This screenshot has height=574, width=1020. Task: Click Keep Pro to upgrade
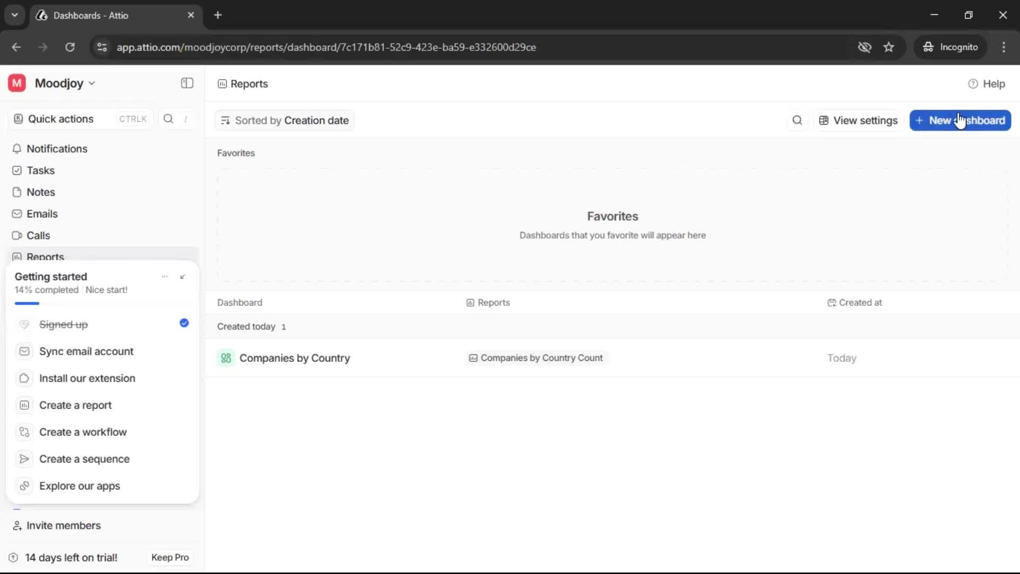pyautogui.click(x=169, y=557)
